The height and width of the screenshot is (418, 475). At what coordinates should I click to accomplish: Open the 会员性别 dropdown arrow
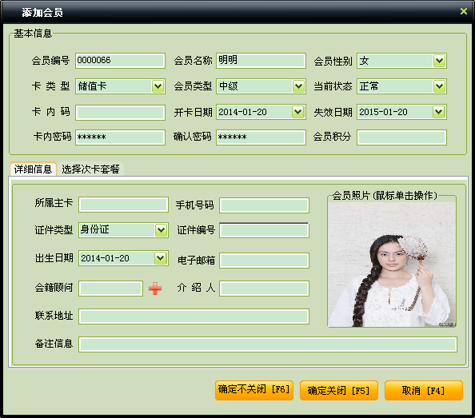click(x=439, y=61)
